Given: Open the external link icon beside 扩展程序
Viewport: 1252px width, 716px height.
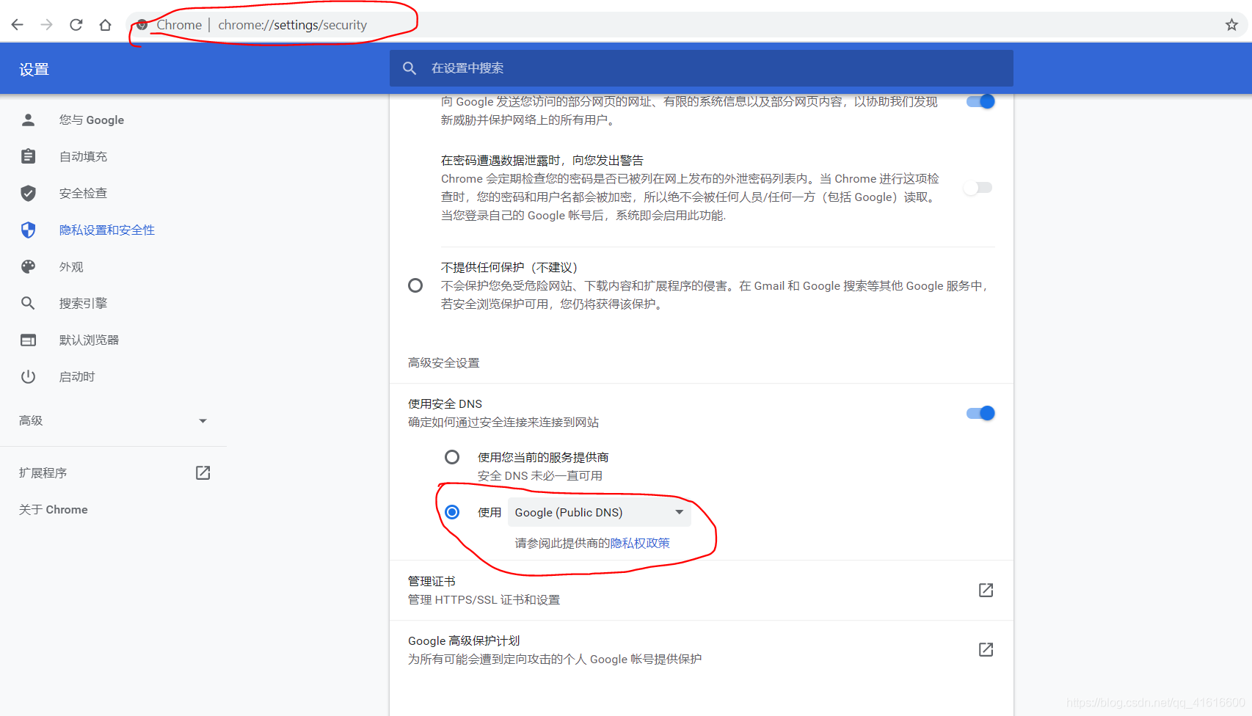Looking at the screenshot, I should pyautogui.click(x=203, y=472).
